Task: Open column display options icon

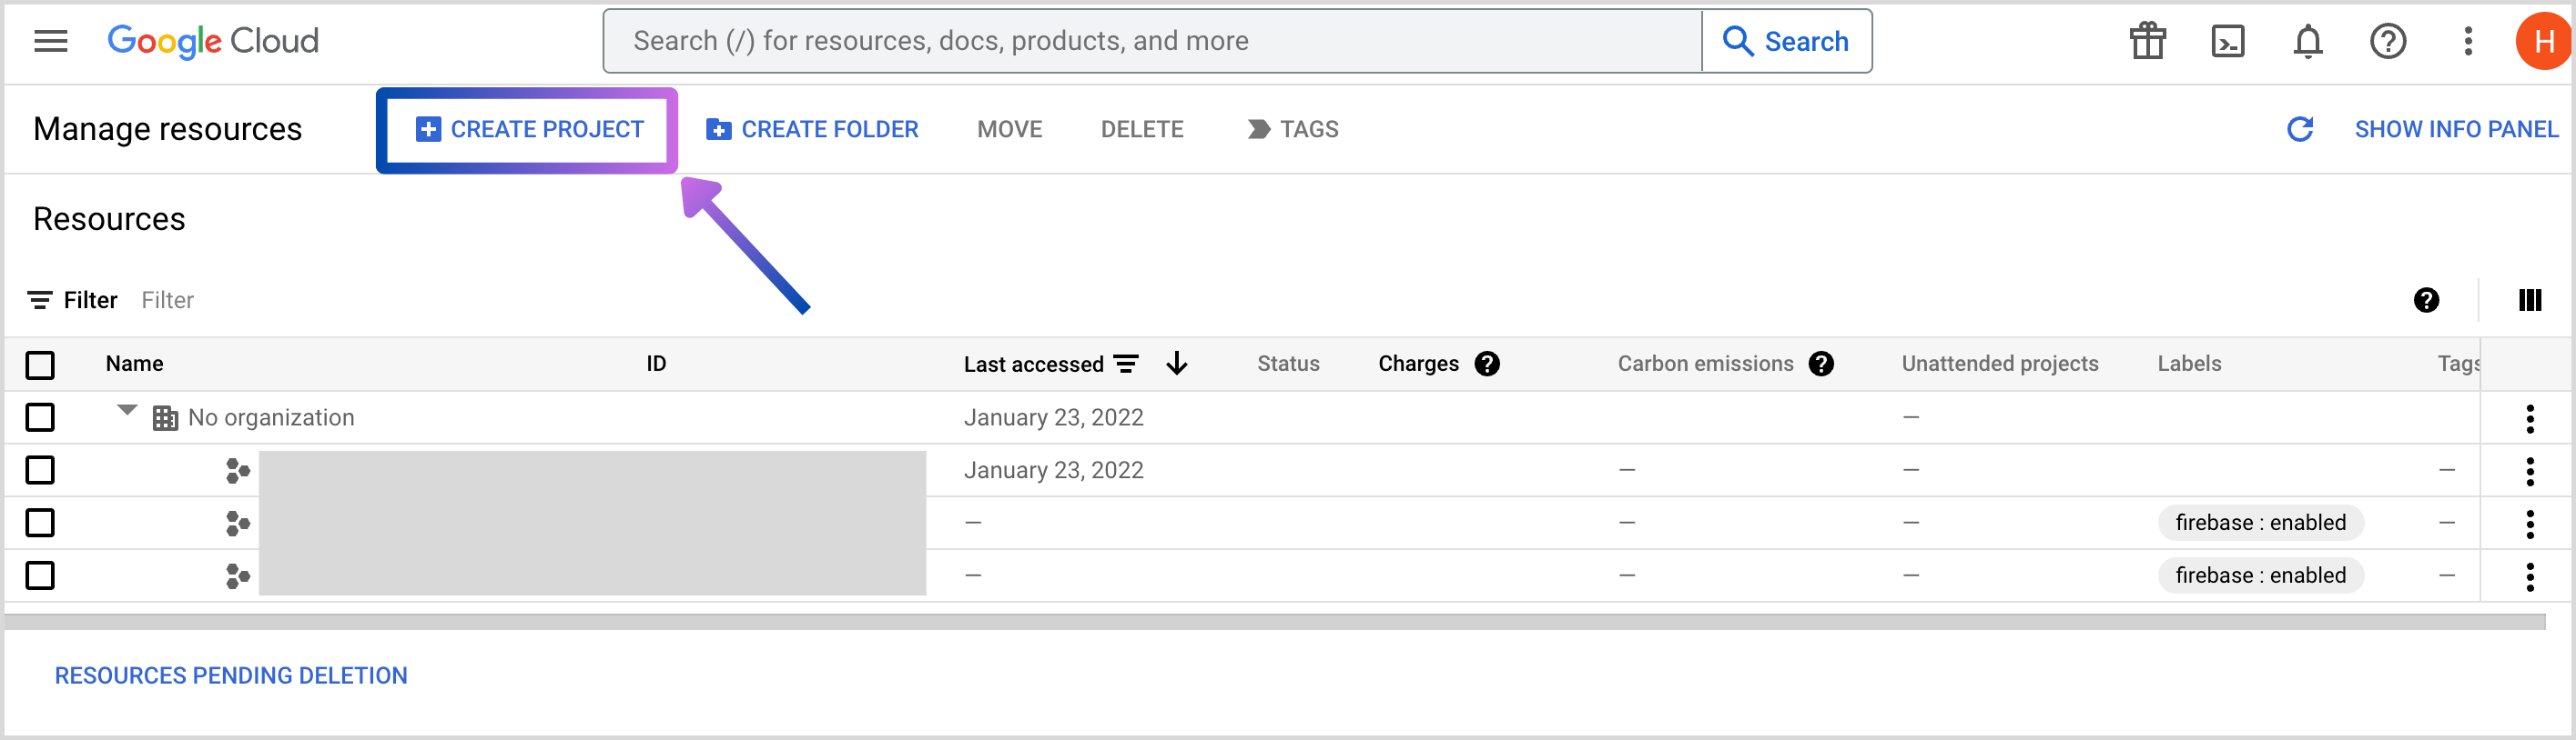Action: (x=2529, y=300)
